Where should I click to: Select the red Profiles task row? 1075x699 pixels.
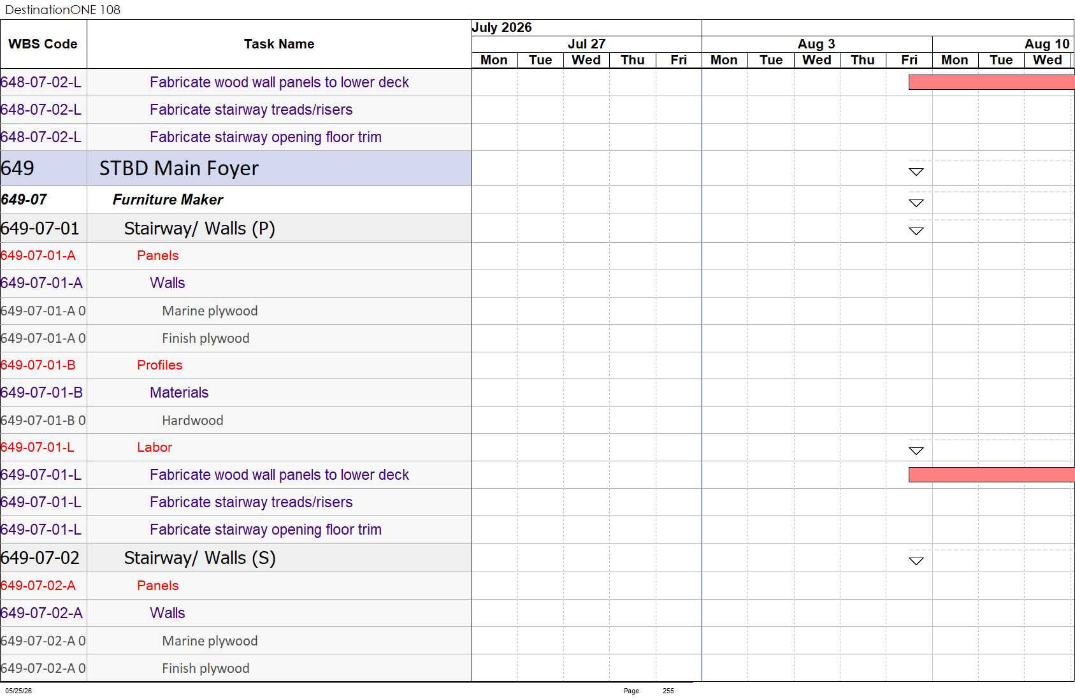click(x=236, y=365)
